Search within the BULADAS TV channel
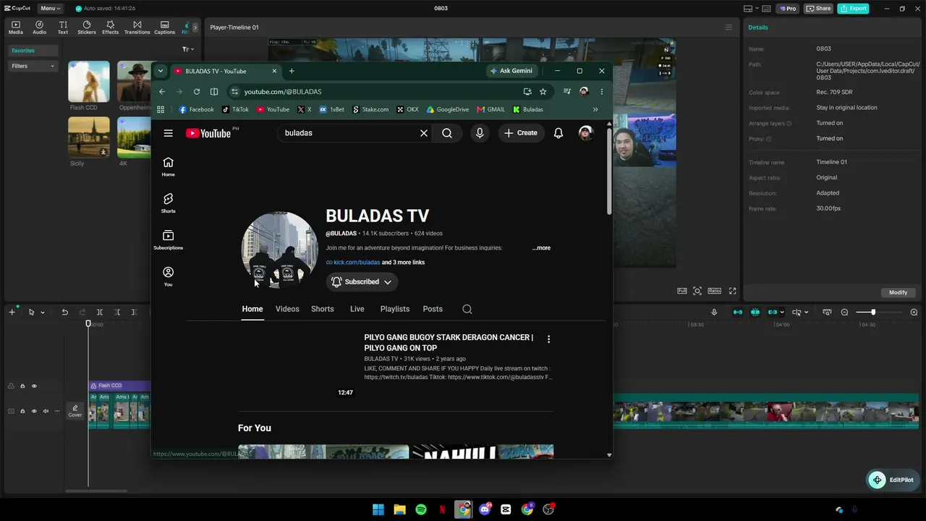926x521 pixels. 467,309
